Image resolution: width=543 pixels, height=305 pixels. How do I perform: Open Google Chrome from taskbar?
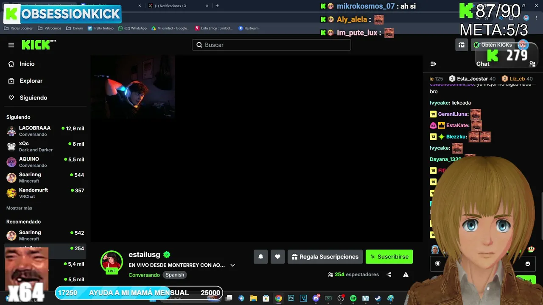coord(278,298)
